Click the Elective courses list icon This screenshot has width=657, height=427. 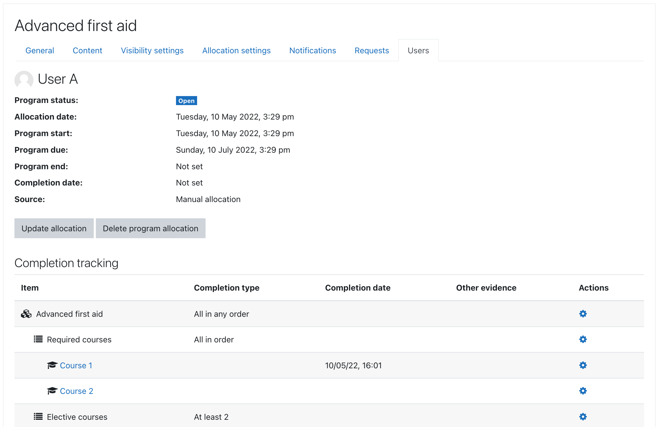tap(38, 417)
